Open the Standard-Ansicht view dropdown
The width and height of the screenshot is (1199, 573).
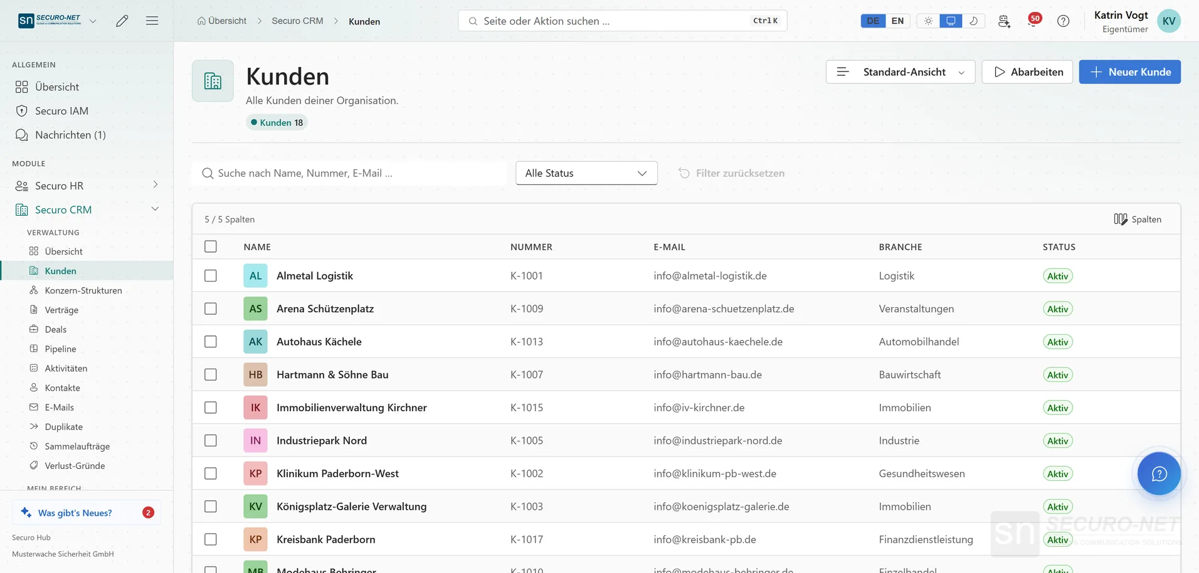click(x=900, y=71)
